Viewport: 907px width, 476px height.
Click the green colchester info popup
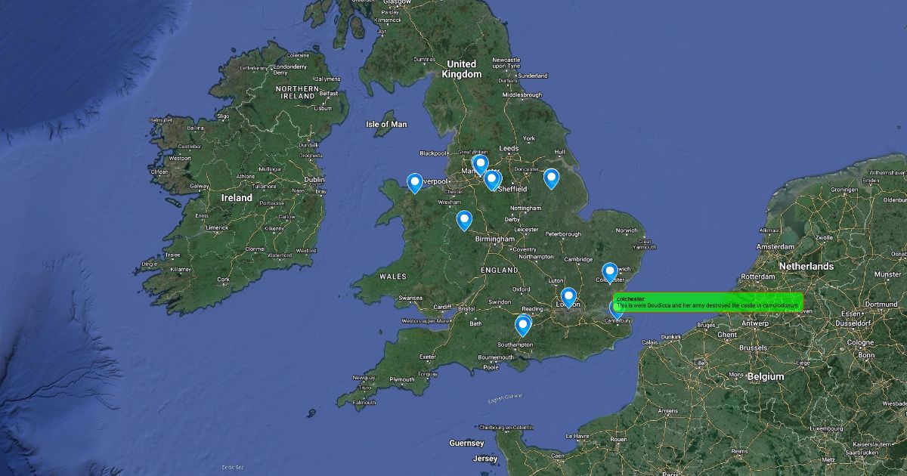pyautogui.click(x=707, y=302)
